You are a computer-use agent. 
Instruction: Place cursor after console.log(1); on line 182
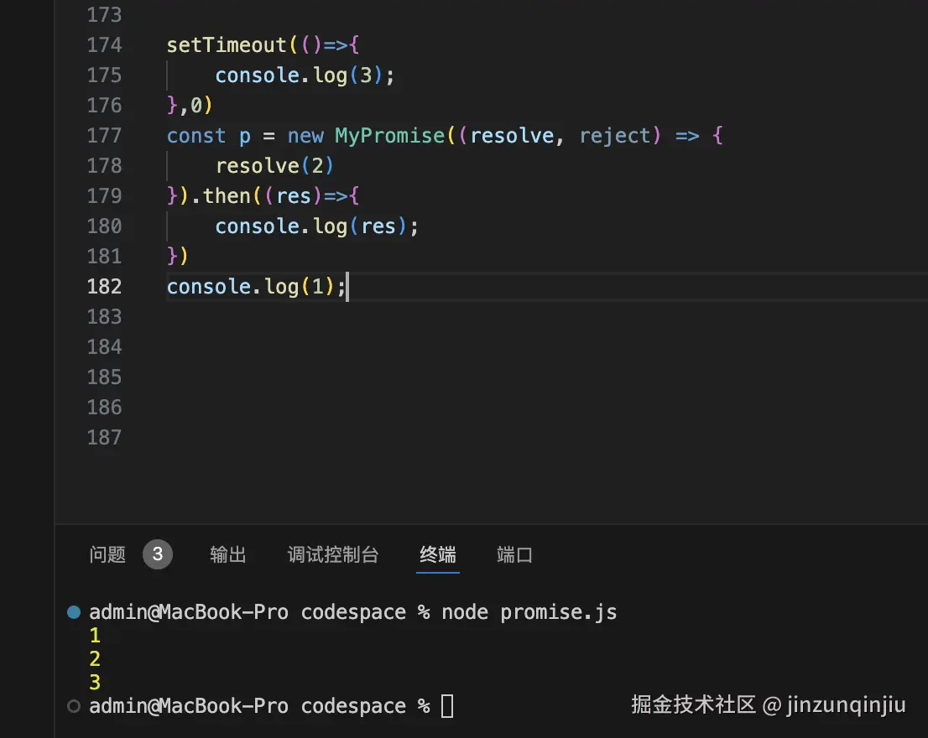tap(347, 286)
